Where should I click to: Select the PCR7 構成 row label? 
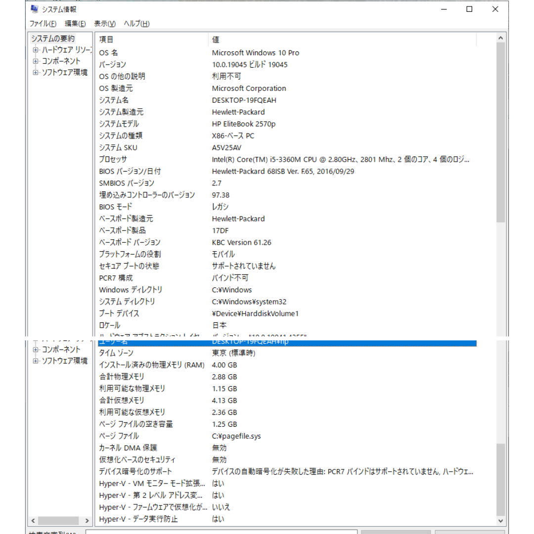coord(116,278)
